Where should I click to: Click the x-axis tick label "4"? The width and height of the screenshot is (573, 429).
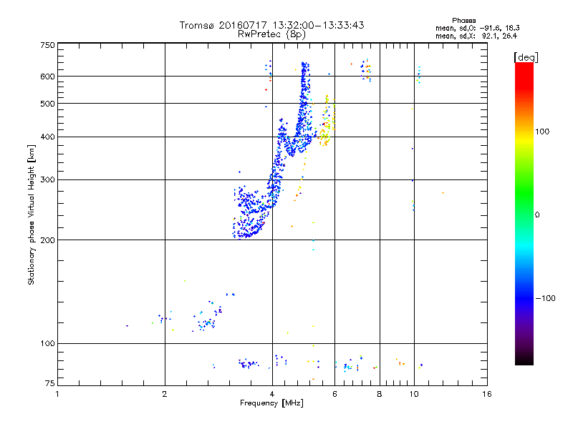point(272,394)
